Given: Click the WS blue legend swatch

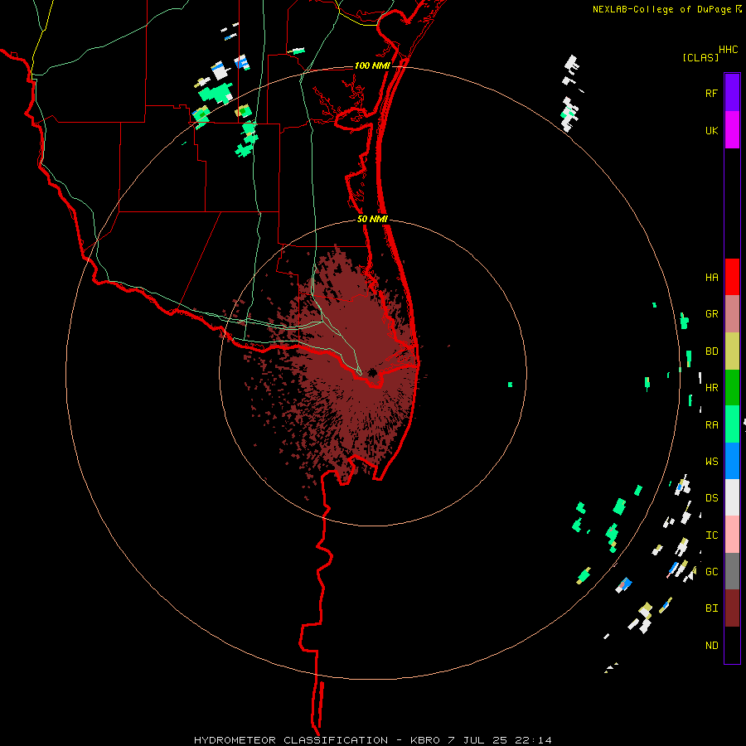Looking at the screenshot, I should click(x=732, y=461).
